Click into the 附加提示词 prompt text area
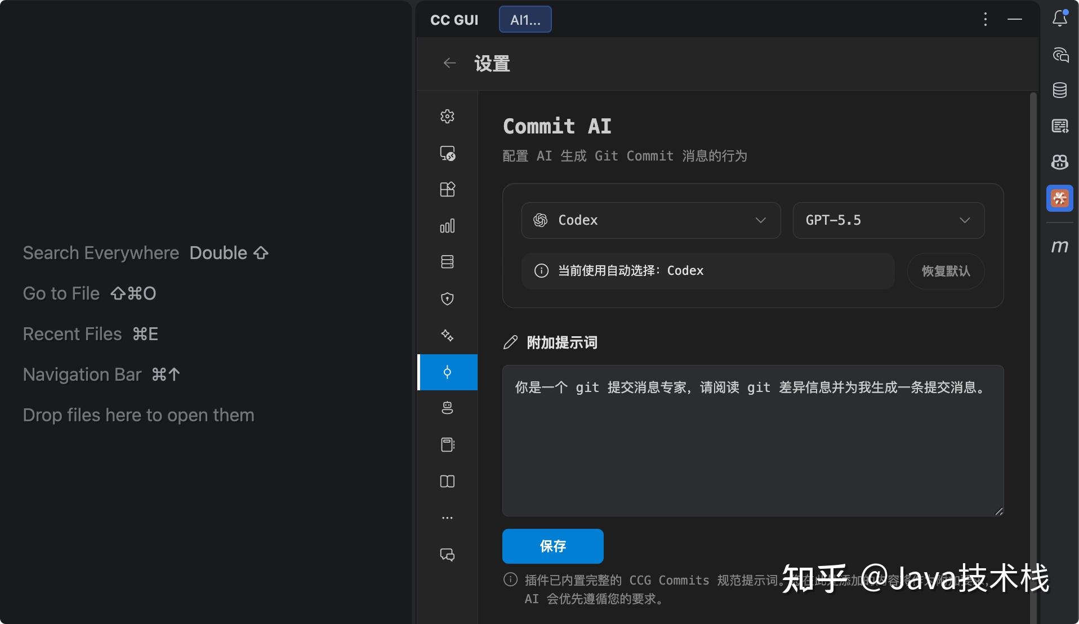This screenshot has width=1079, height=624. [753, 440]
